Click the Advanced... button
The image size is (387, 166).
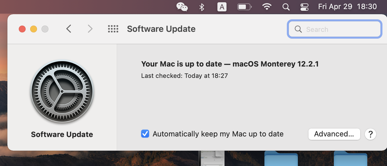tap(334, 134)
